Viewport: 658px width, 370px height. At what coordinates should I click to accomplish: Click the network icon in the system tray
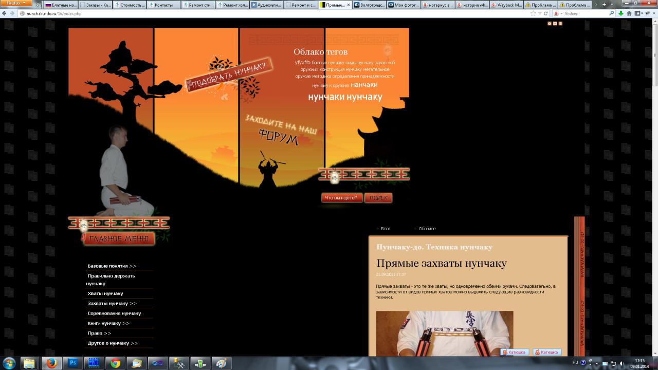[x=613, y=363]
